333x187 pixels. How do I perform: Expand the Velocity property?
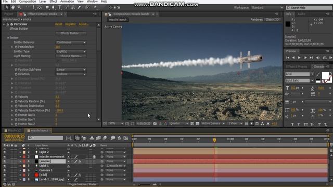(12, 97)
